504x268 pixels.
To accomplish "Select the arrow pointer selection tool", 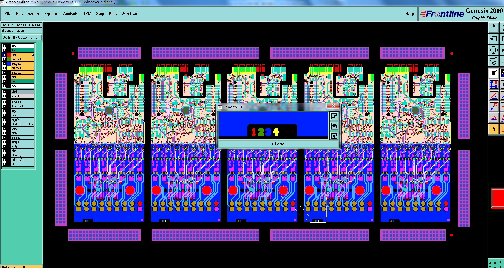I will pyautogui.click(x=494, y=129).
